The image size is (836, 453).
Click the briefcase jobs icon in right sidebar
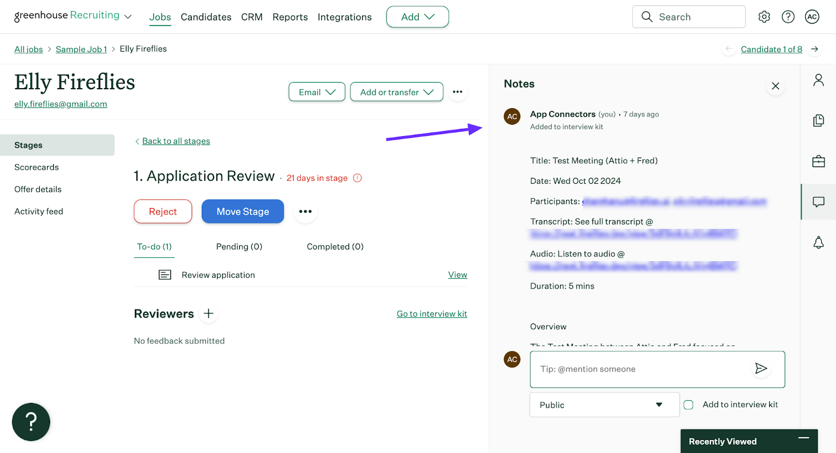(818, 161)
